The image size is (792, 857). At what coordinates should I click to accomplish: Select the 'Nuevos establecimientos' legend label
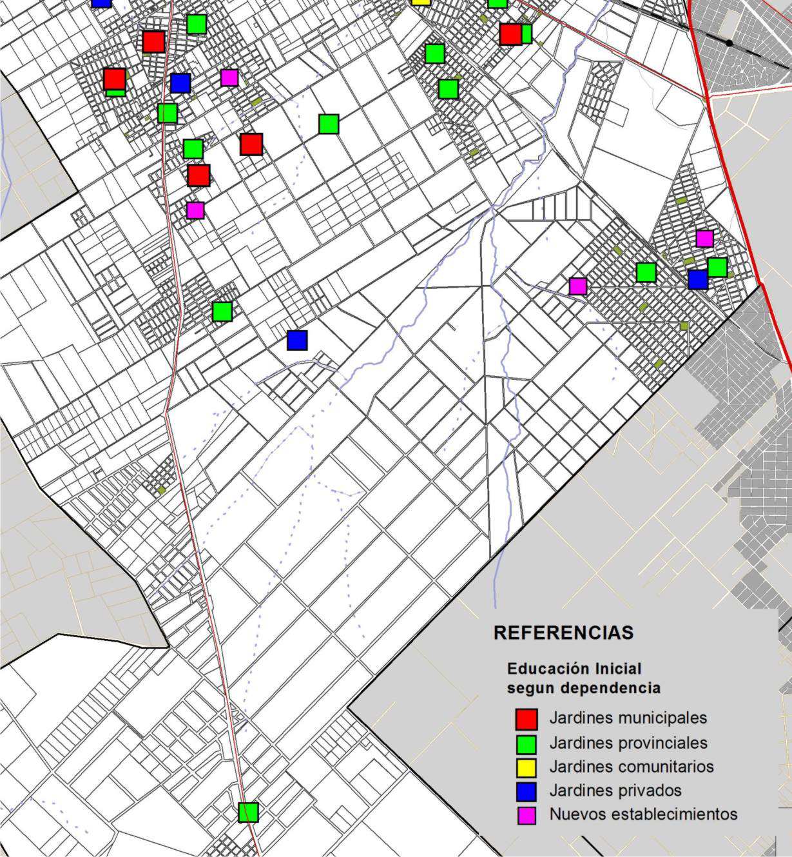click(643, 814)
